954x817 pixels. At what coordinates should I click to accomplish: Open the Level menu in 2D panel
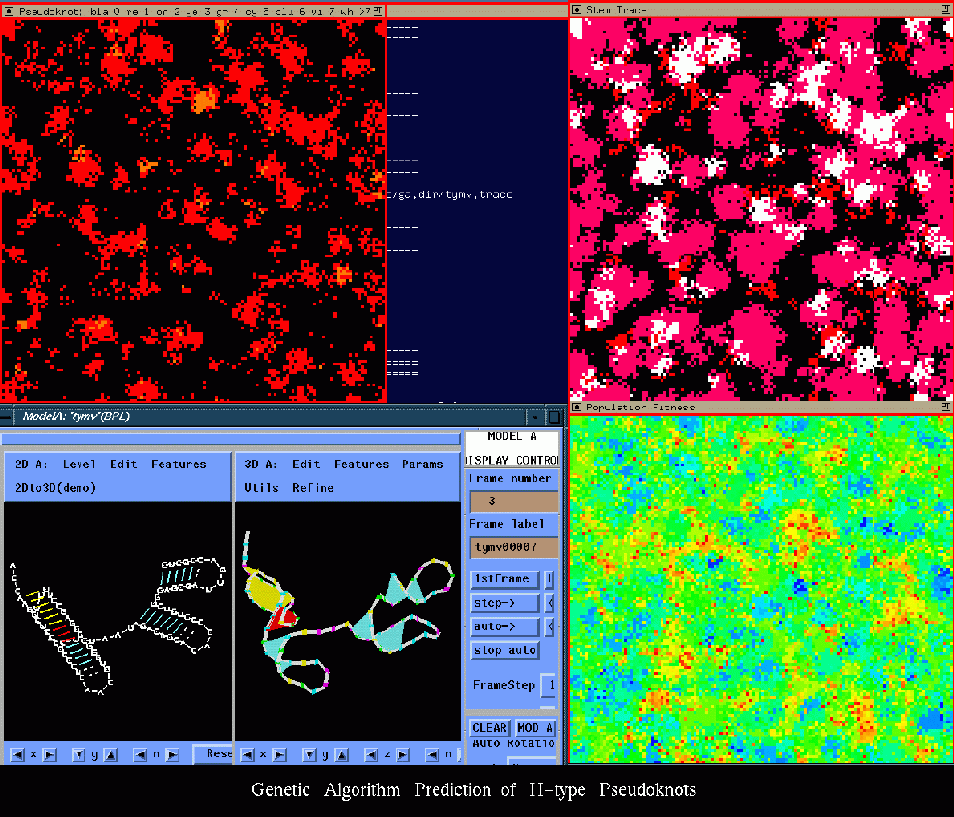tap(79, 464)
